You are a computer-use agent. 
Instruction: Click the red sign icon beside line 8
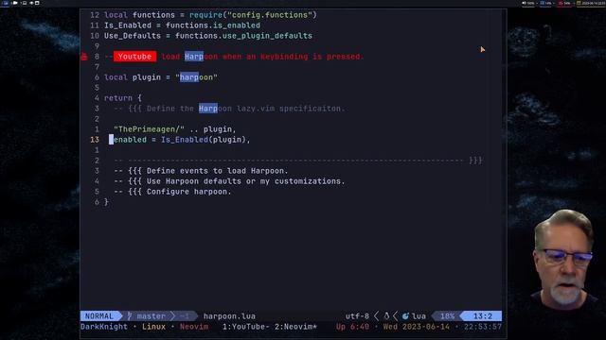[84, 57]
